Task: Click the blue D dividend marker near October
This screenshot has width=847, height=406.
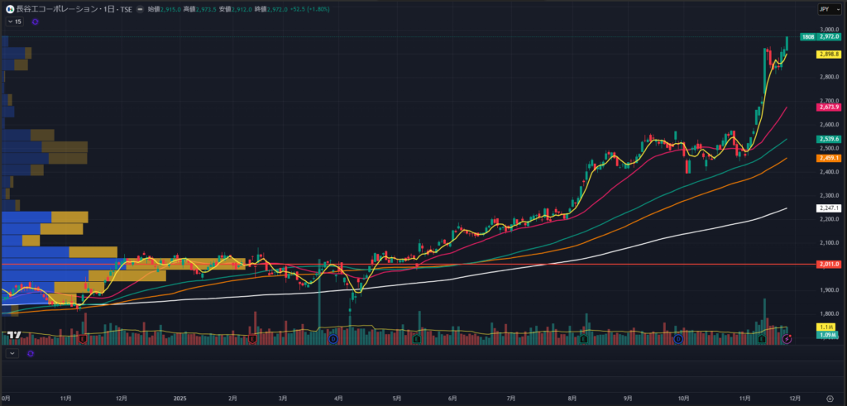Action: tap(677, 339)
